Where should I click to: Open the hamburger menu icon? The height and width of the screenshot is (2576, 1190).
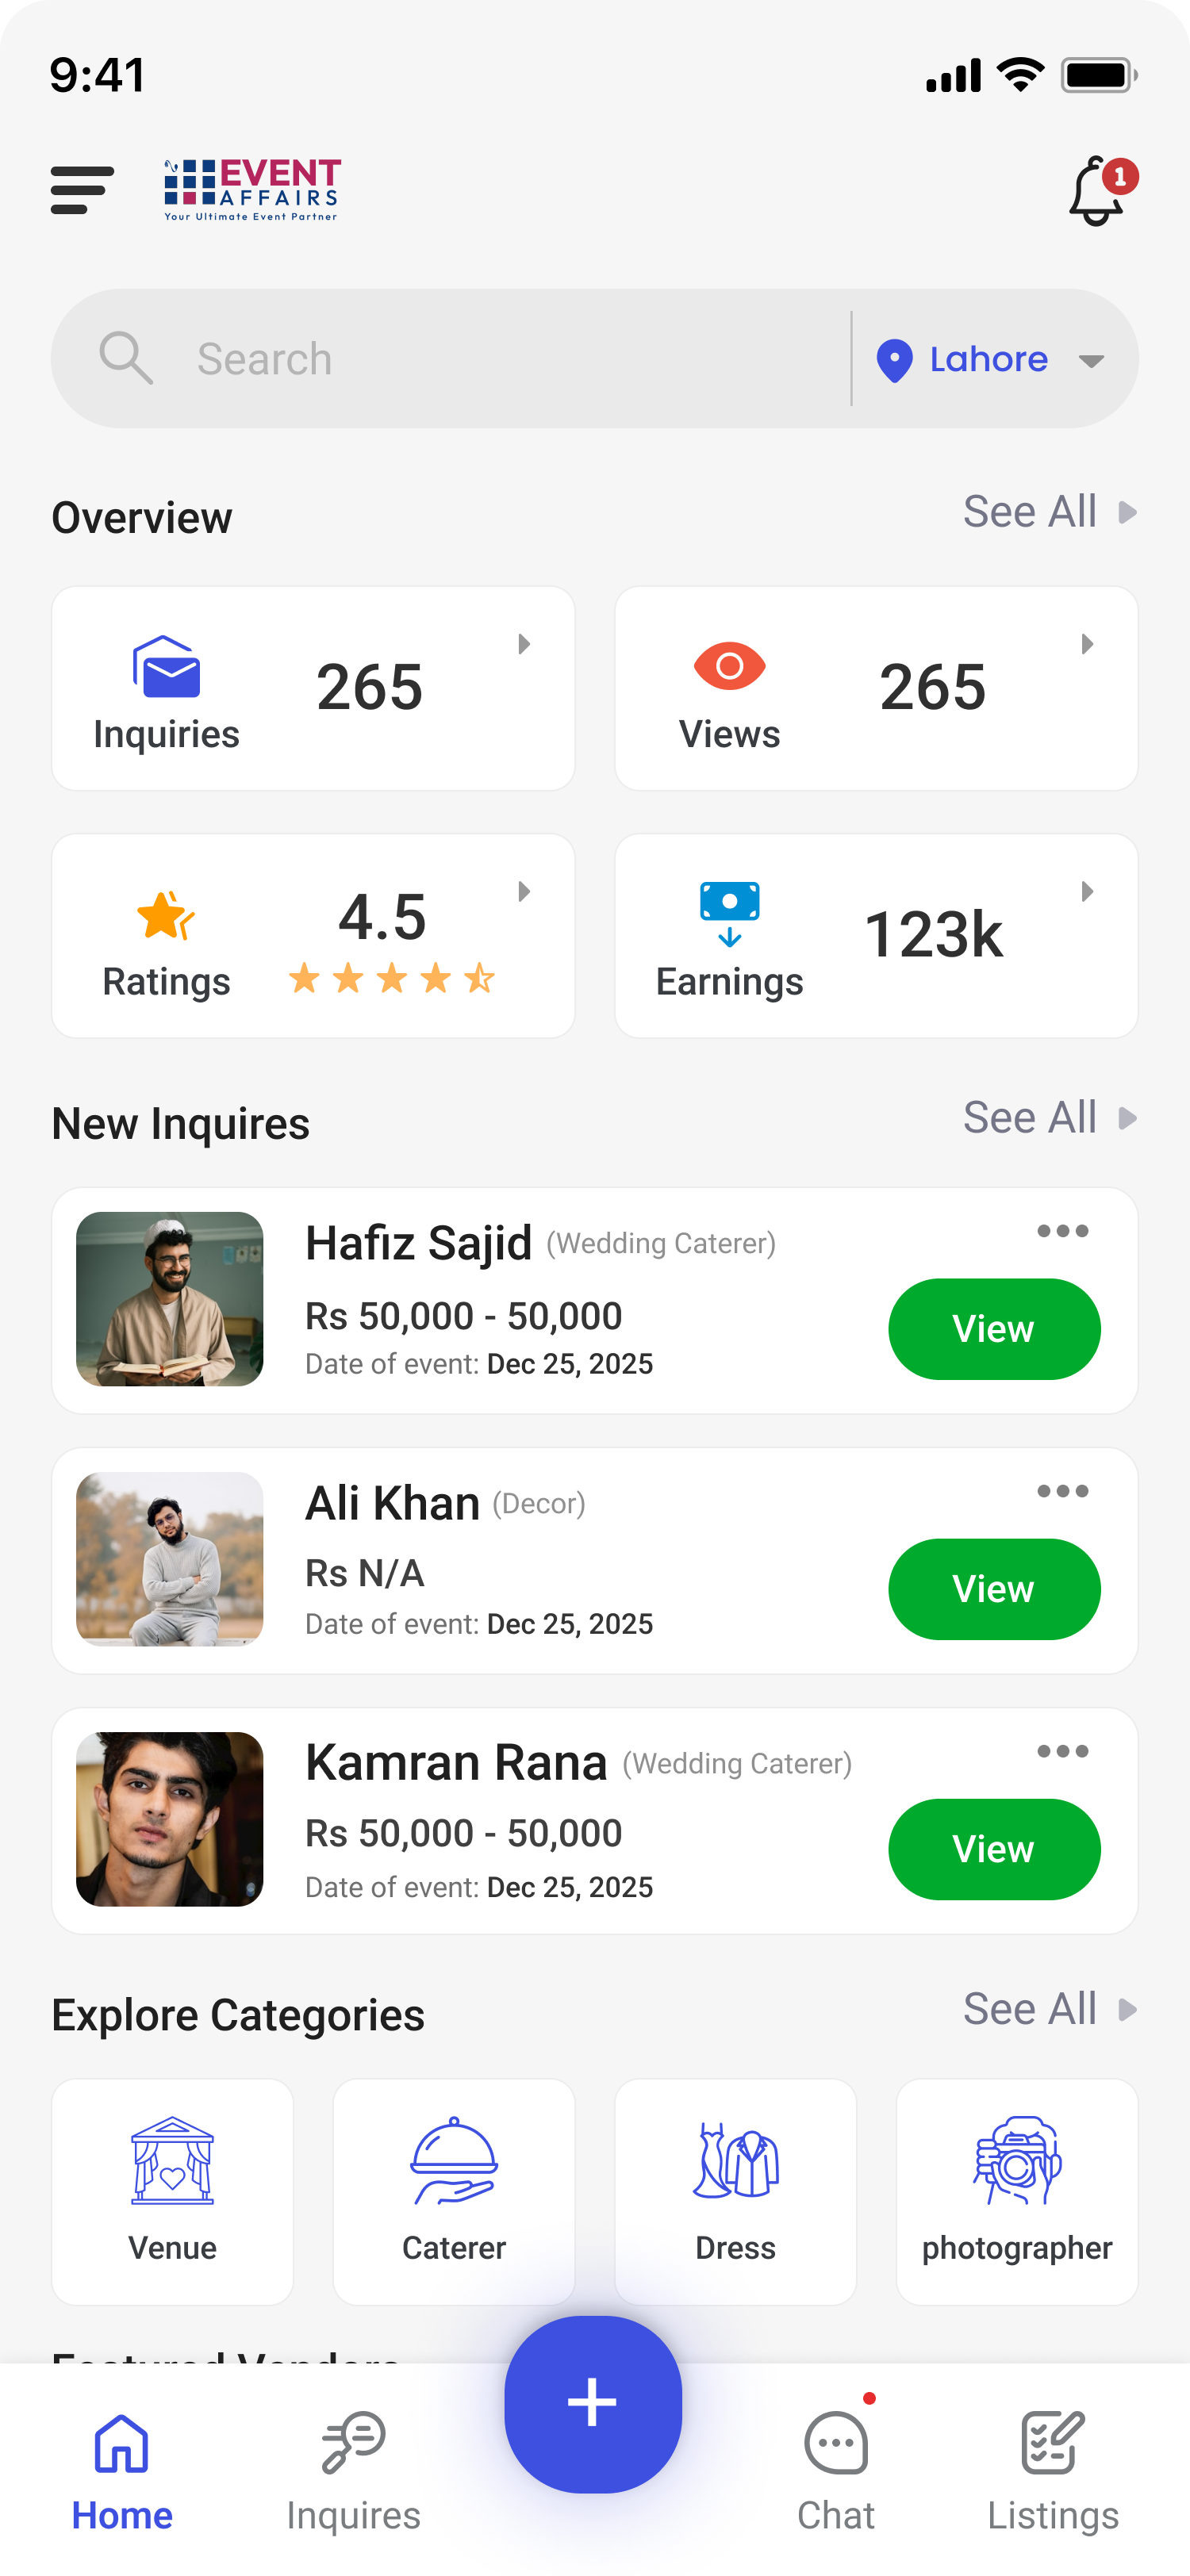82,189
